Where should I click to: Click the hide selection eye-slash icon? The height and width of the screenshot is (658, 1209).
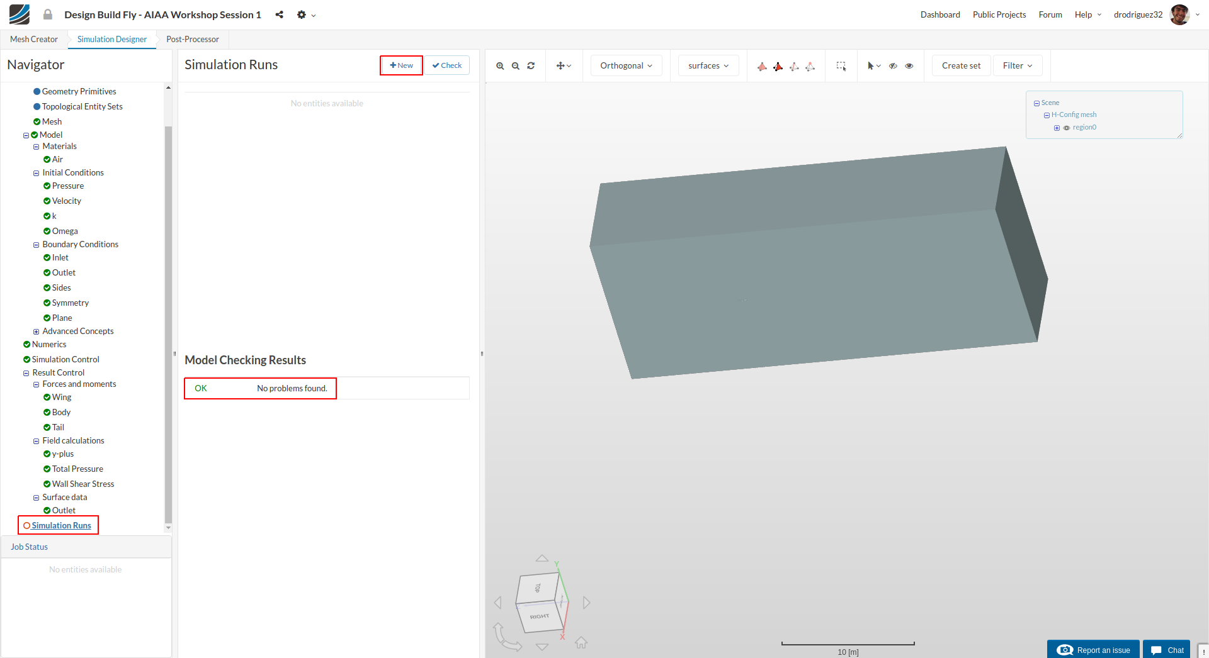click(893, 66)
